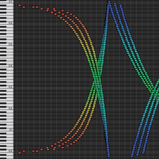This screenshot has width=159, height=159.
Task: Select the first red note in upper arc
Action: (20, 5)
